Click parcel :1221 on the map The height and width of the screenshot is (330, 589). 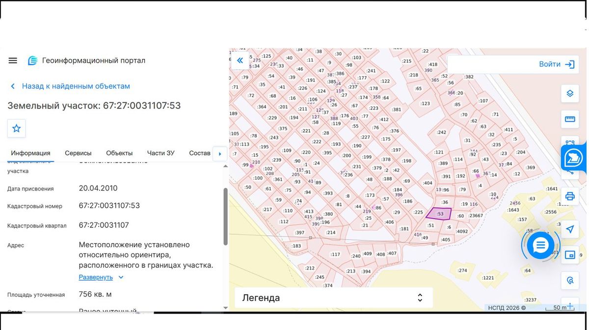(x=488, y=278)
